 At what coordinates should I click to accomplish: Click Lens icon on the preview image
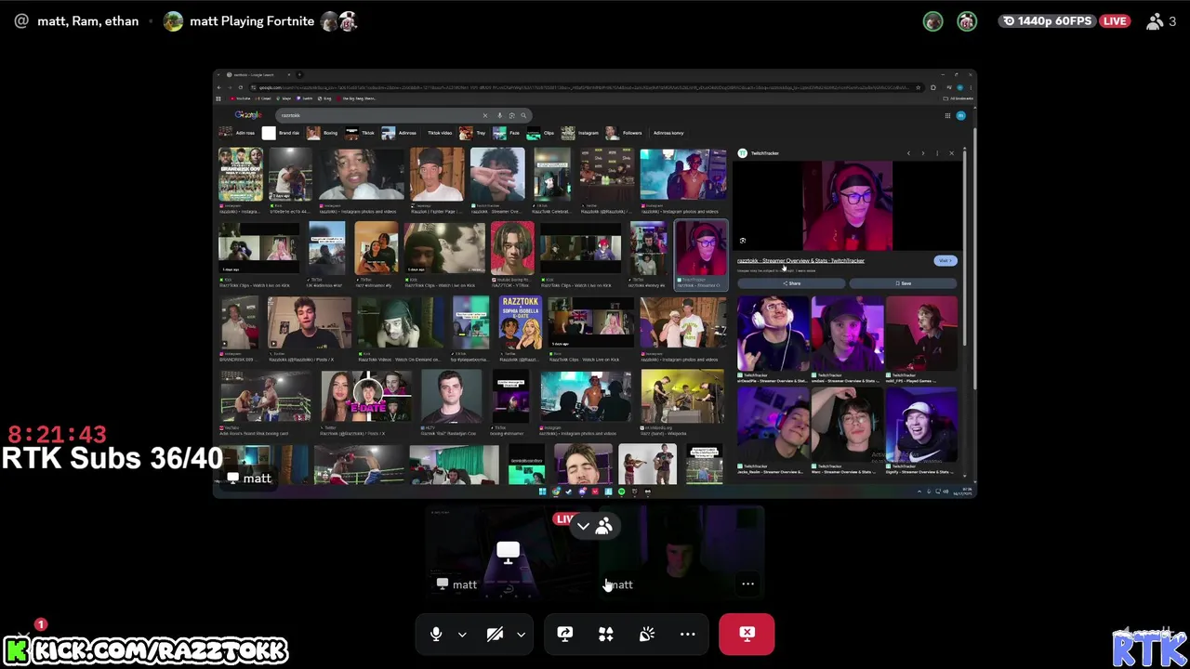tap(743, 241)
